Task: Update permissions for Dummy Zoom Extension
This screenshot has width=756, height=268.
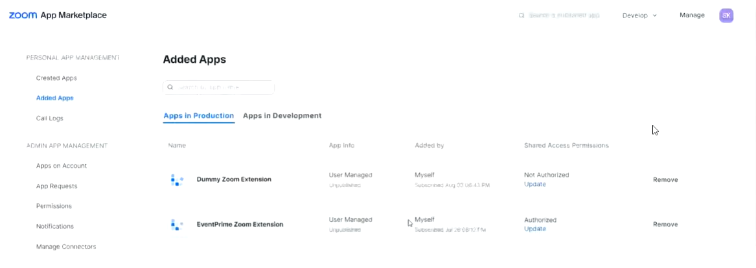Action: coord(534,184)
